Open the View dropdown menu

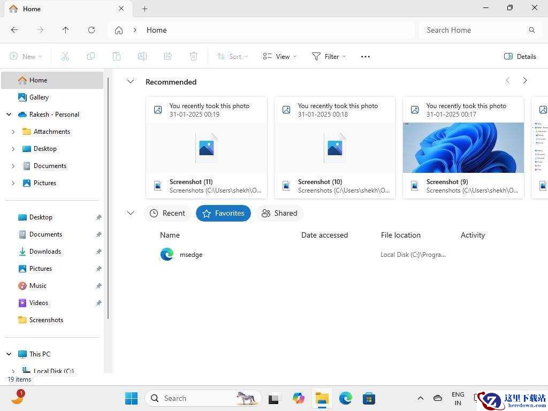279,56
